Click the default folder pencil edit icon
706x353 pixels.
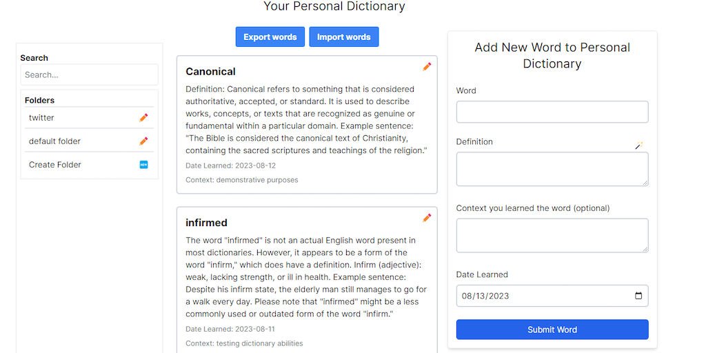click(143, 141)
